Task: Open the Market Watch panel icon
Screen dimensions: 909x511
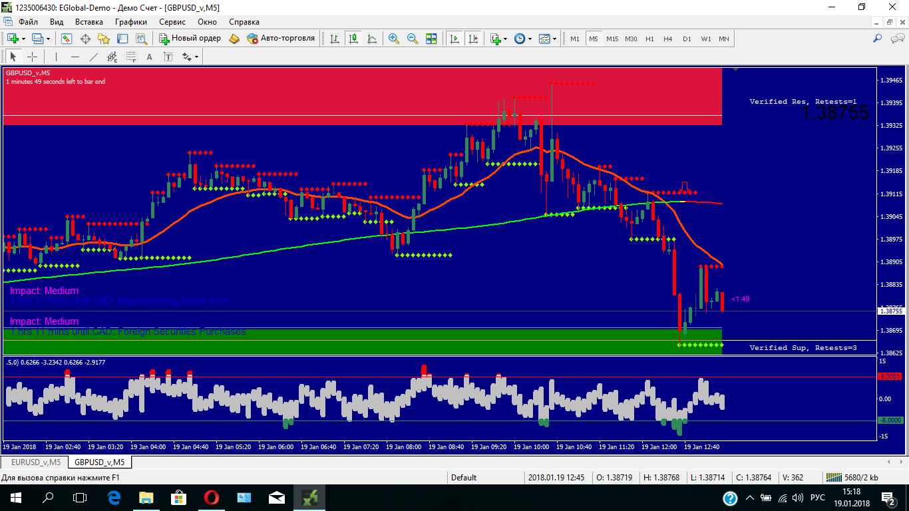Action: [x=67, y=39]
